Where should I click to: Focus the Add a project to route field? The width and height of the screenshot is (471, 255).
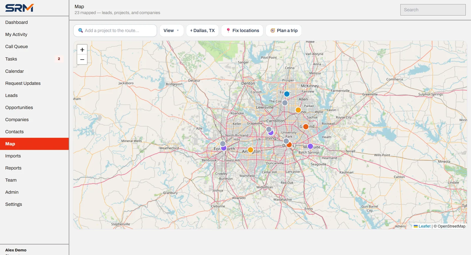pos(115,31)
